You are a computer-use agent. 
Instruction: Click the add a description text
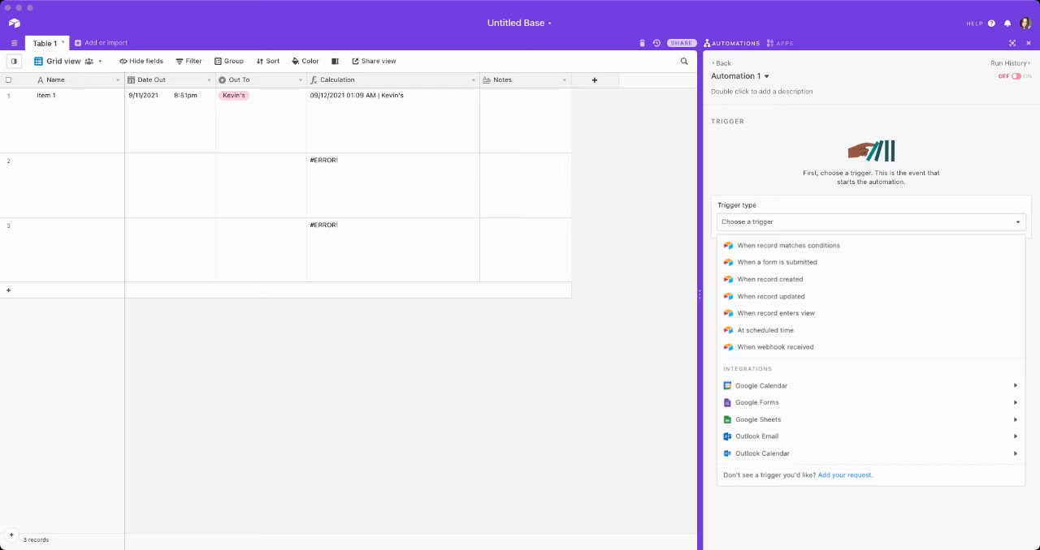click(761, 92)
